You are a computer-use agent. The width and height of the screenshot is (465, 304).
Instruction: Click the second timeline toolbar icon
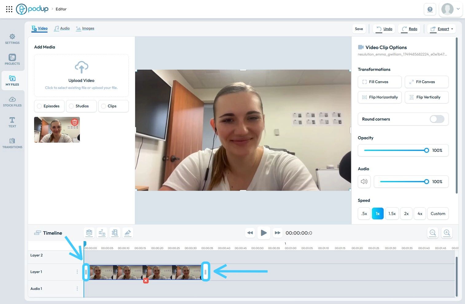(x=102, y=233)
